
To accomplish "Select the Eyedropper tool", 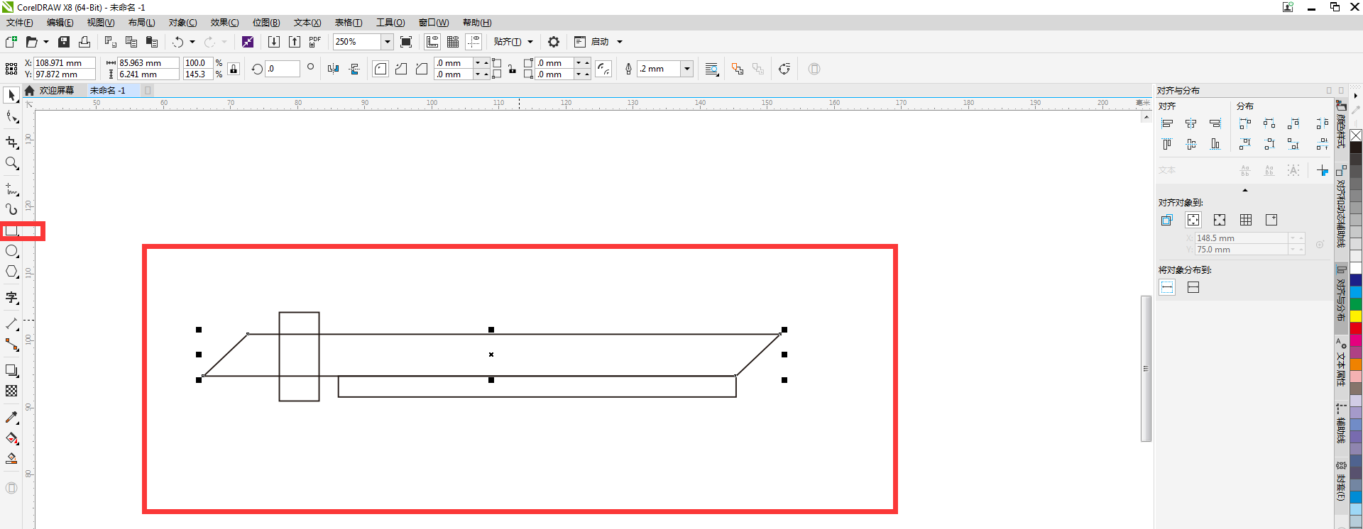I will pyautogui.click(x=12, y=418).
